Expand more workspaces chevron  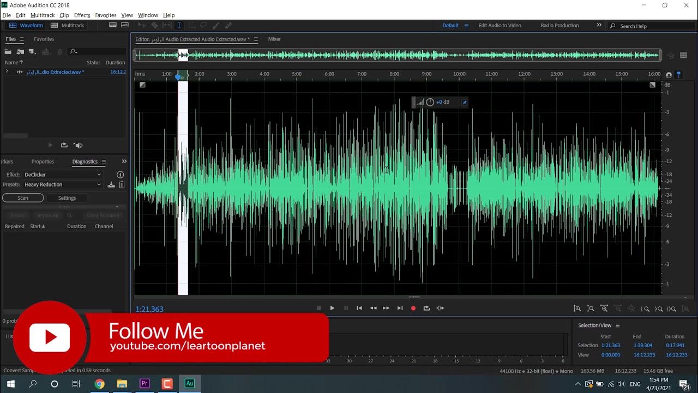pyautogui.click(x=599, y=25)
